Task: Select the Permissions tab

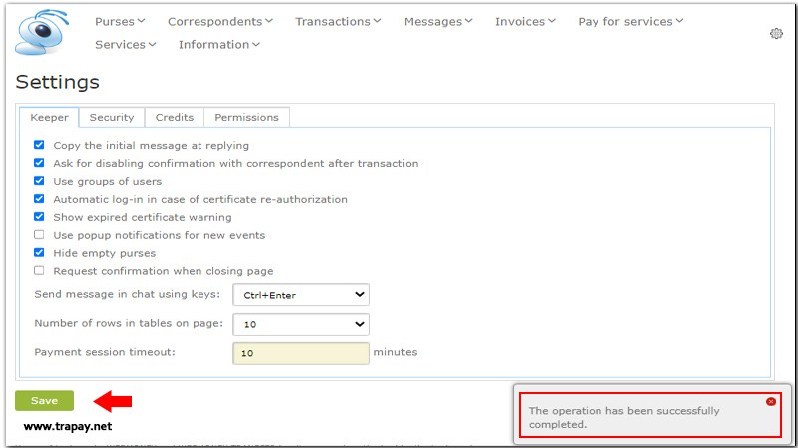Action: pos(246,117)
